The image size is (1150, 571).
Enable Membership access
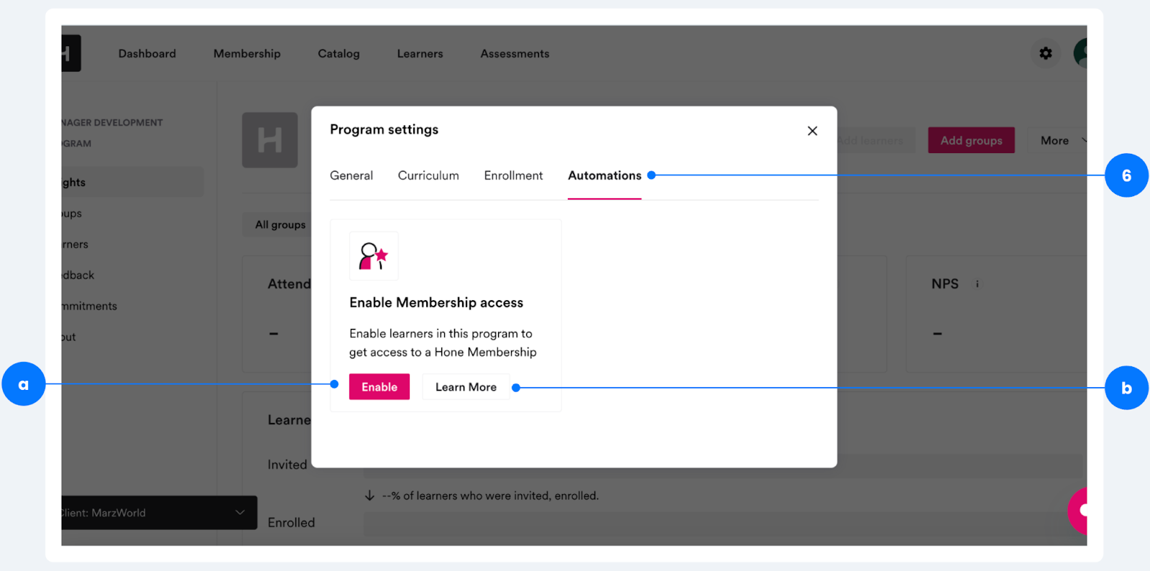point(379,386)
